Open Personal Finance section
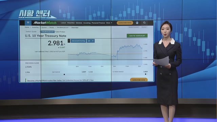This screenshot has height=122, width=217. pos(98,23)
